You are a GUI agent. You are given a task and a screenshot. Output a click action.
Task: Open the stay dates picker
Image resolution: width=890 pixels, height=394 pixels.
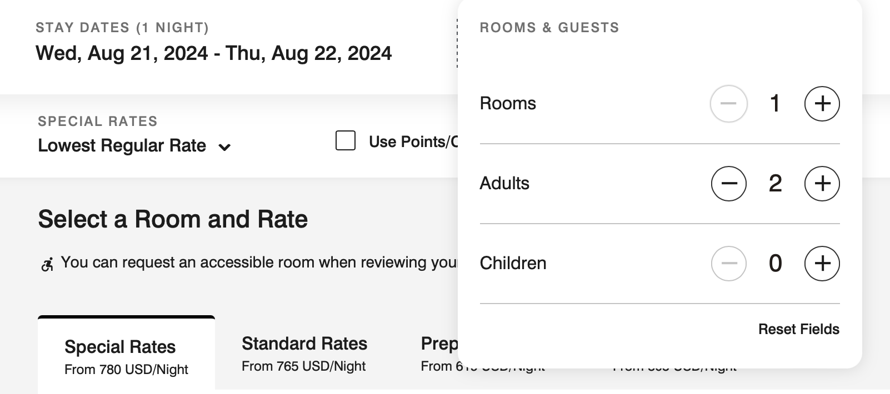point(213,53)
